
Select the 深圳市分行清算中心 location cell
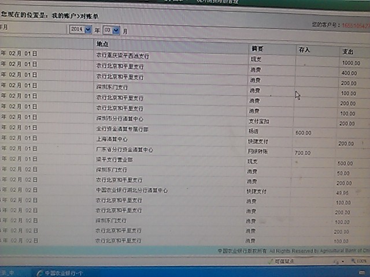point(120,118)
